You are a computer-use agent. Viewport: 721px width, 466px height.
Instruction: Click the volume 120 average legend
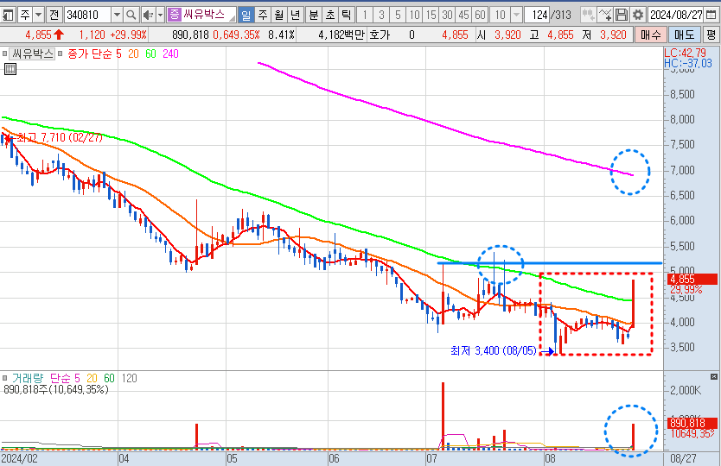point(129,378)
